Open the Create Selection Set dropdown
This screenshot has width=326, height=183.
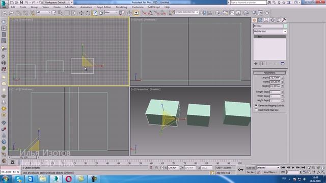(x=186, y=12)
